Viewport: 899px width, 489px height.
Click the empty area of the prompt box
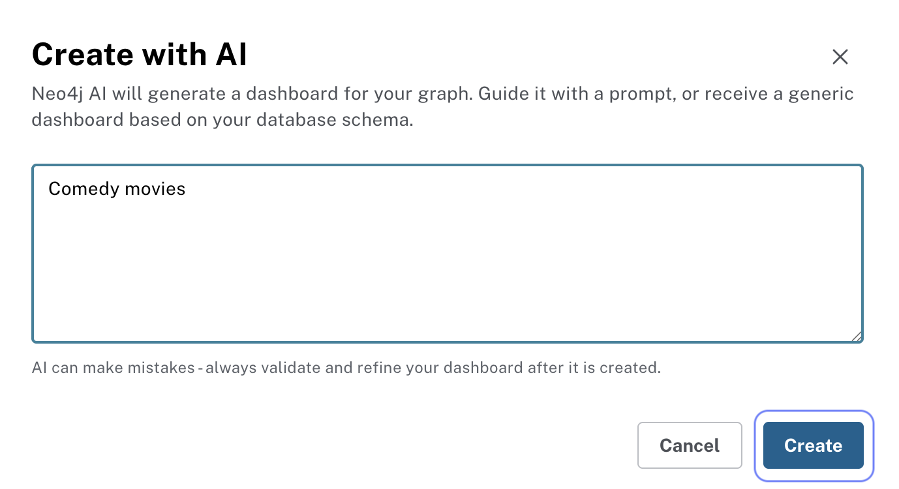click(447, 280)
